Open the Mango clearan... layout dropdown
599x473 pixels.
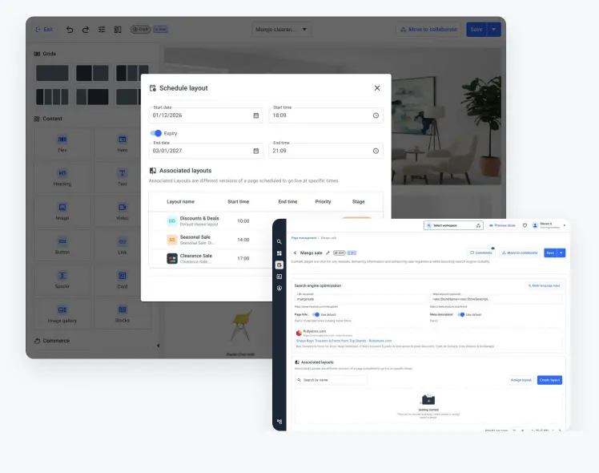coord(281,30)
